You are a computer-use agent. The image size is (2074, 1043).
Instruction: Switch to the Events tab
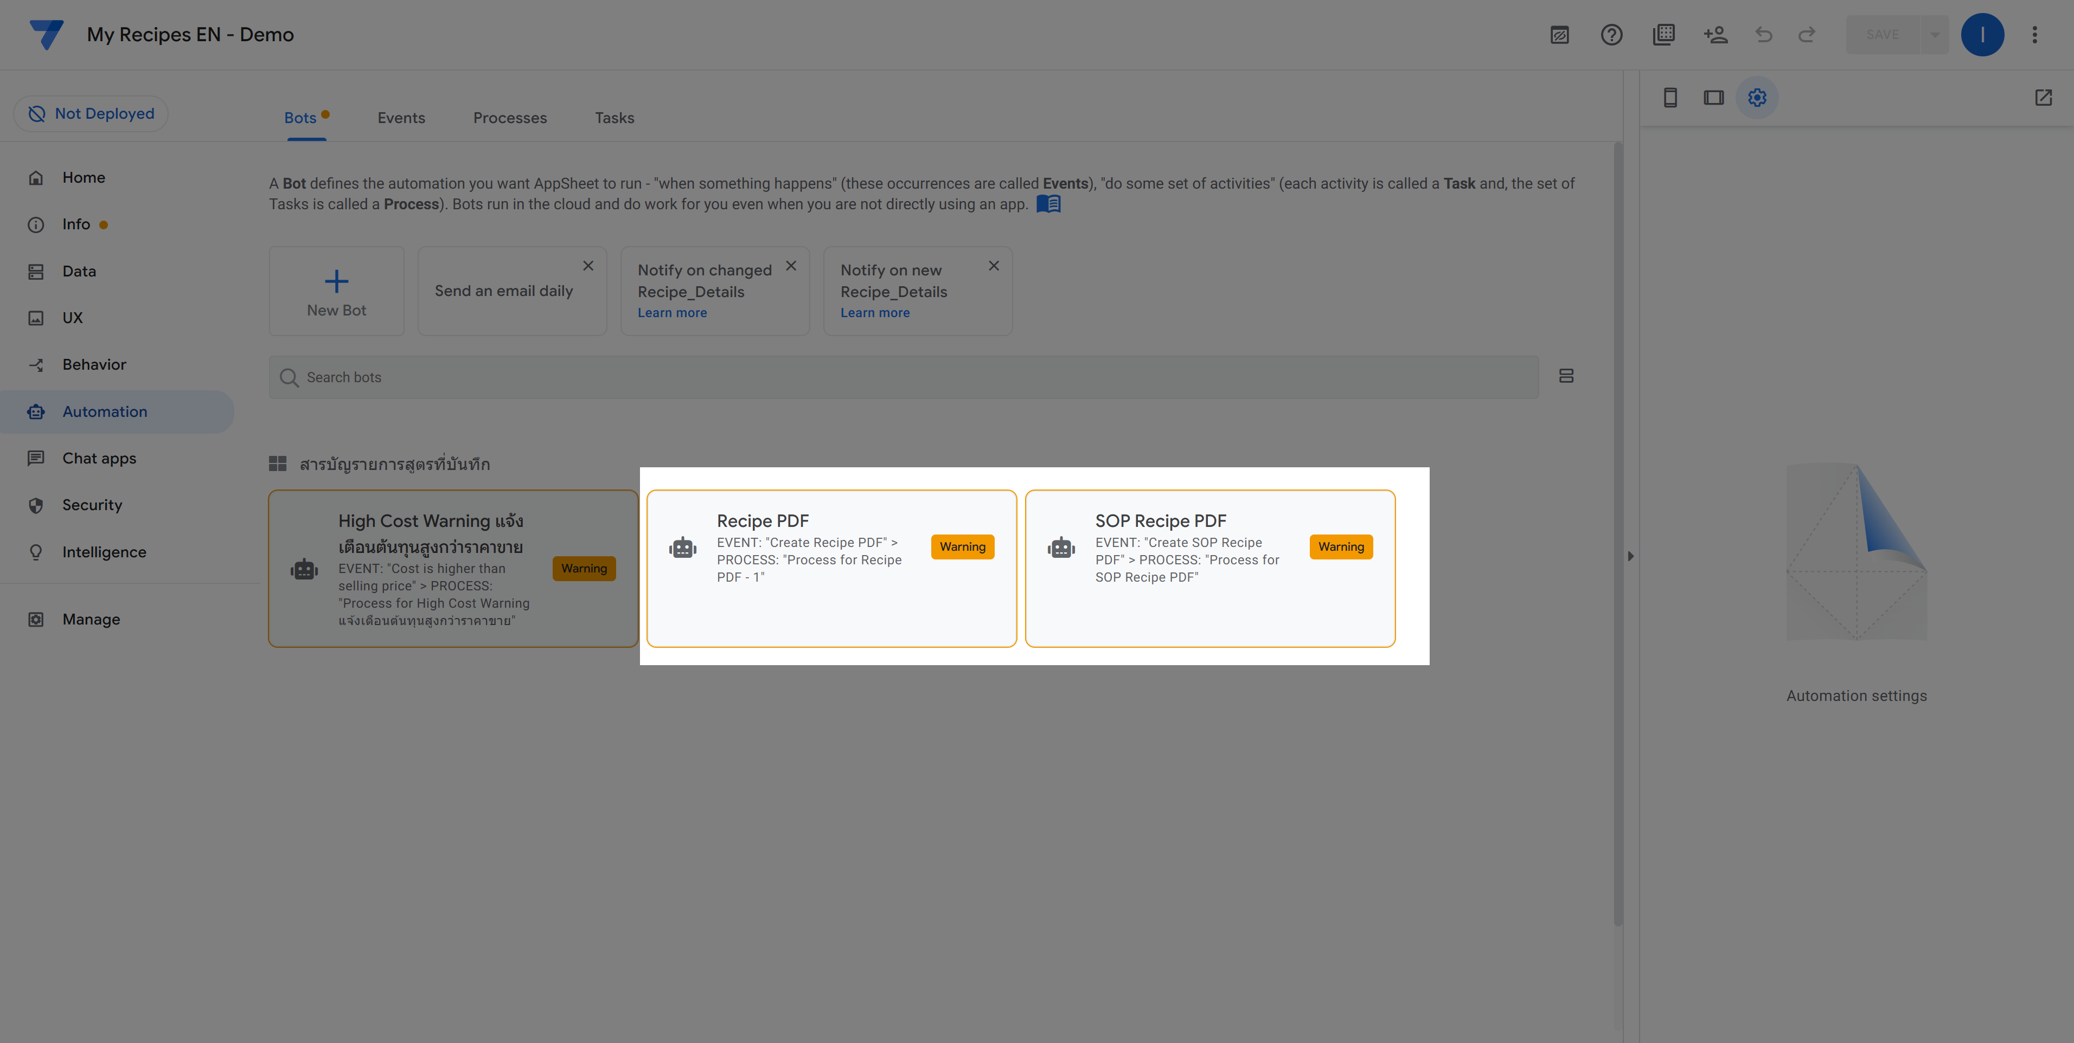[x=401, y=118]
